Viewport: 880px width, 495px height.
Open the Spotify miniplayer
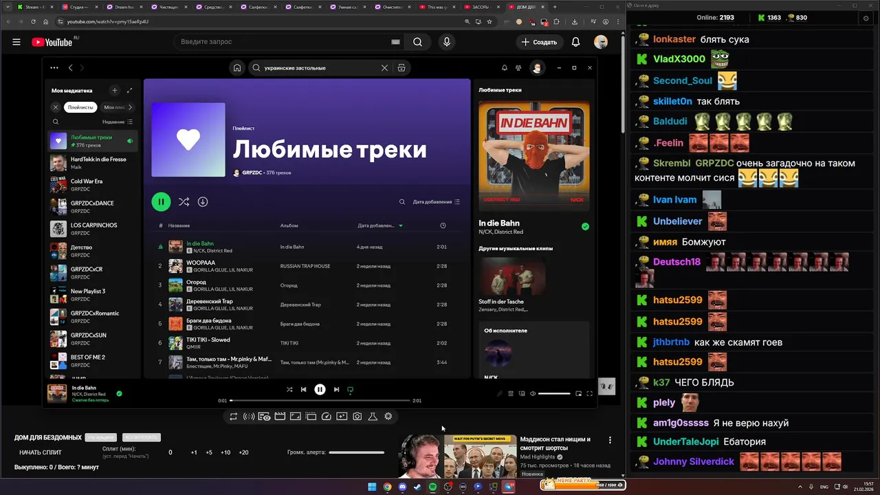[578, 393]
